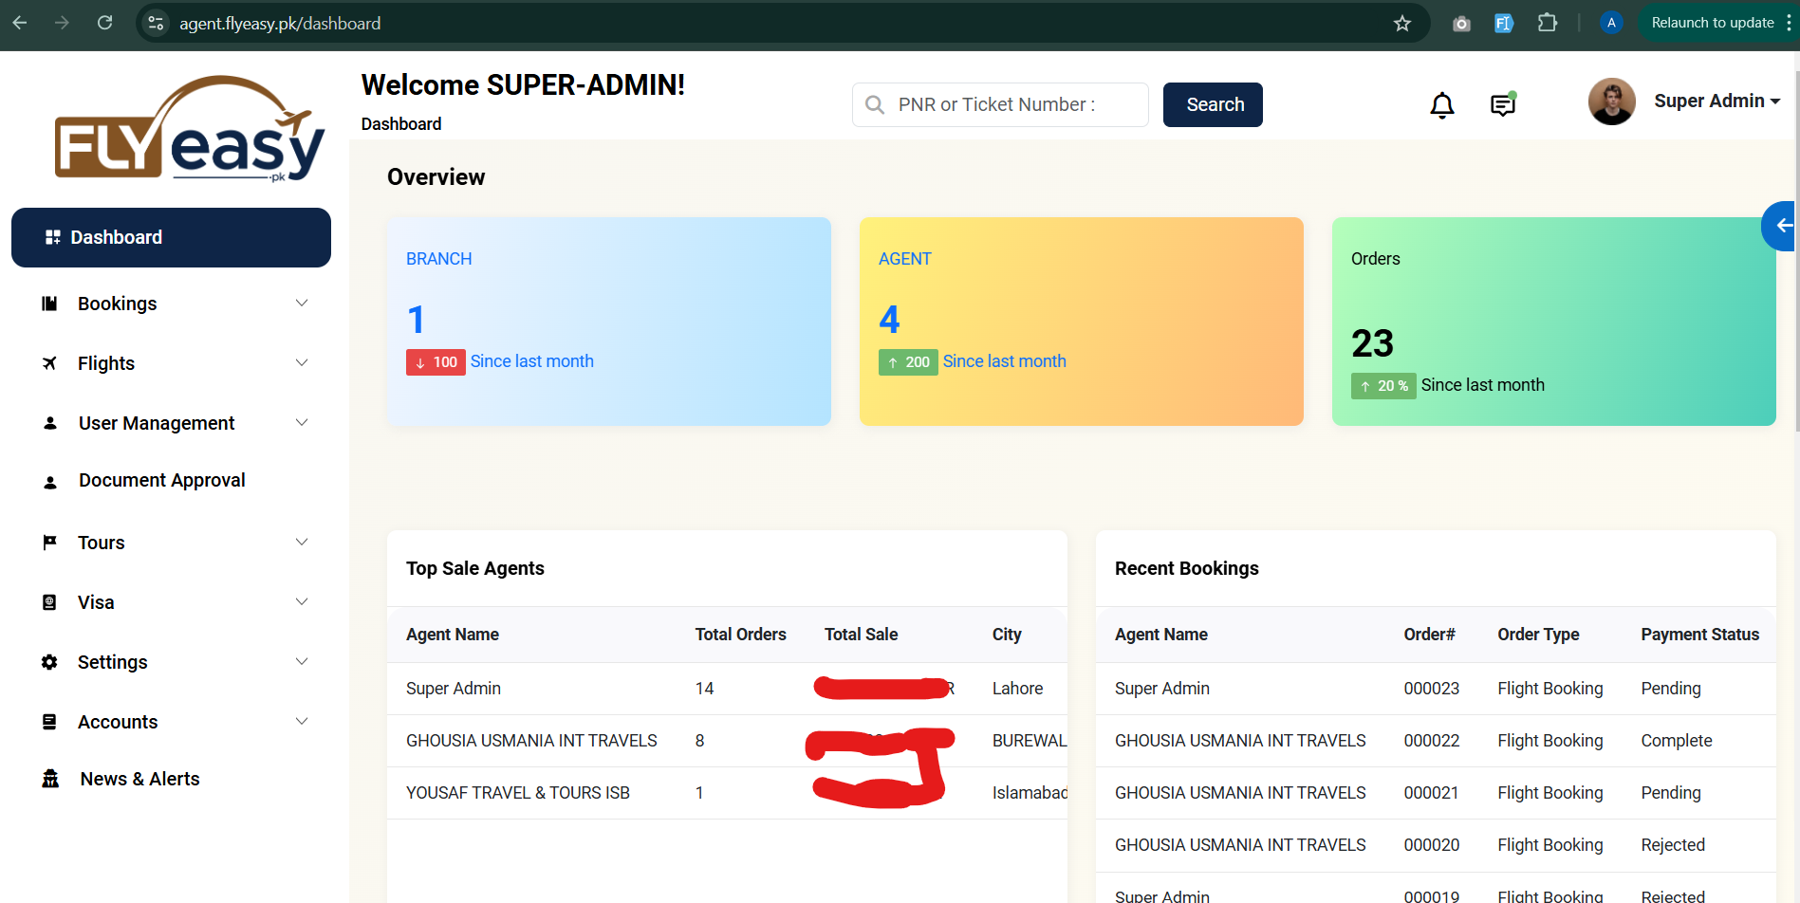1800x903 pixels.
Task: Open the Chrome profile A avatar
Action: pos(1611,23)
